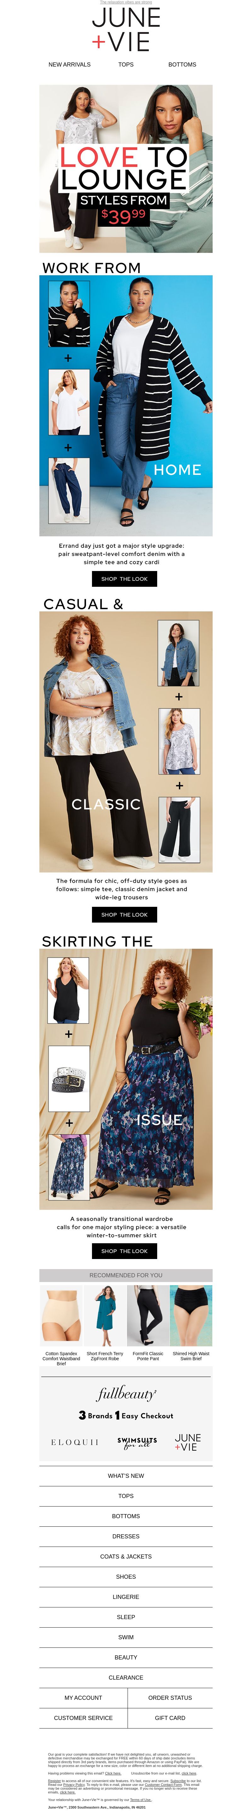The image size is (252, 1813).
Task: Open the TOPS header menu item
Action: coord(126,64)
